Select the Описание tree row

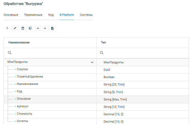(x=96, y=99)
